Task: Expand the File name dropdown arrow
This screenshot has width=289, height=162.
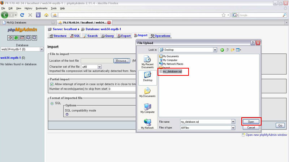Action: 233,122
